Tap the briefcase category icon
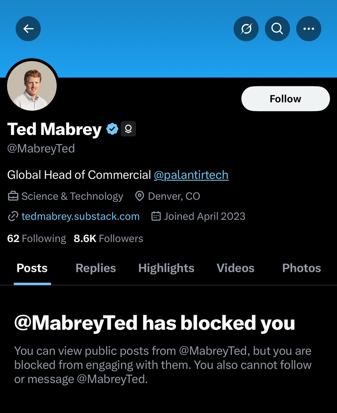The image size is (337, 413). [13, 196]
